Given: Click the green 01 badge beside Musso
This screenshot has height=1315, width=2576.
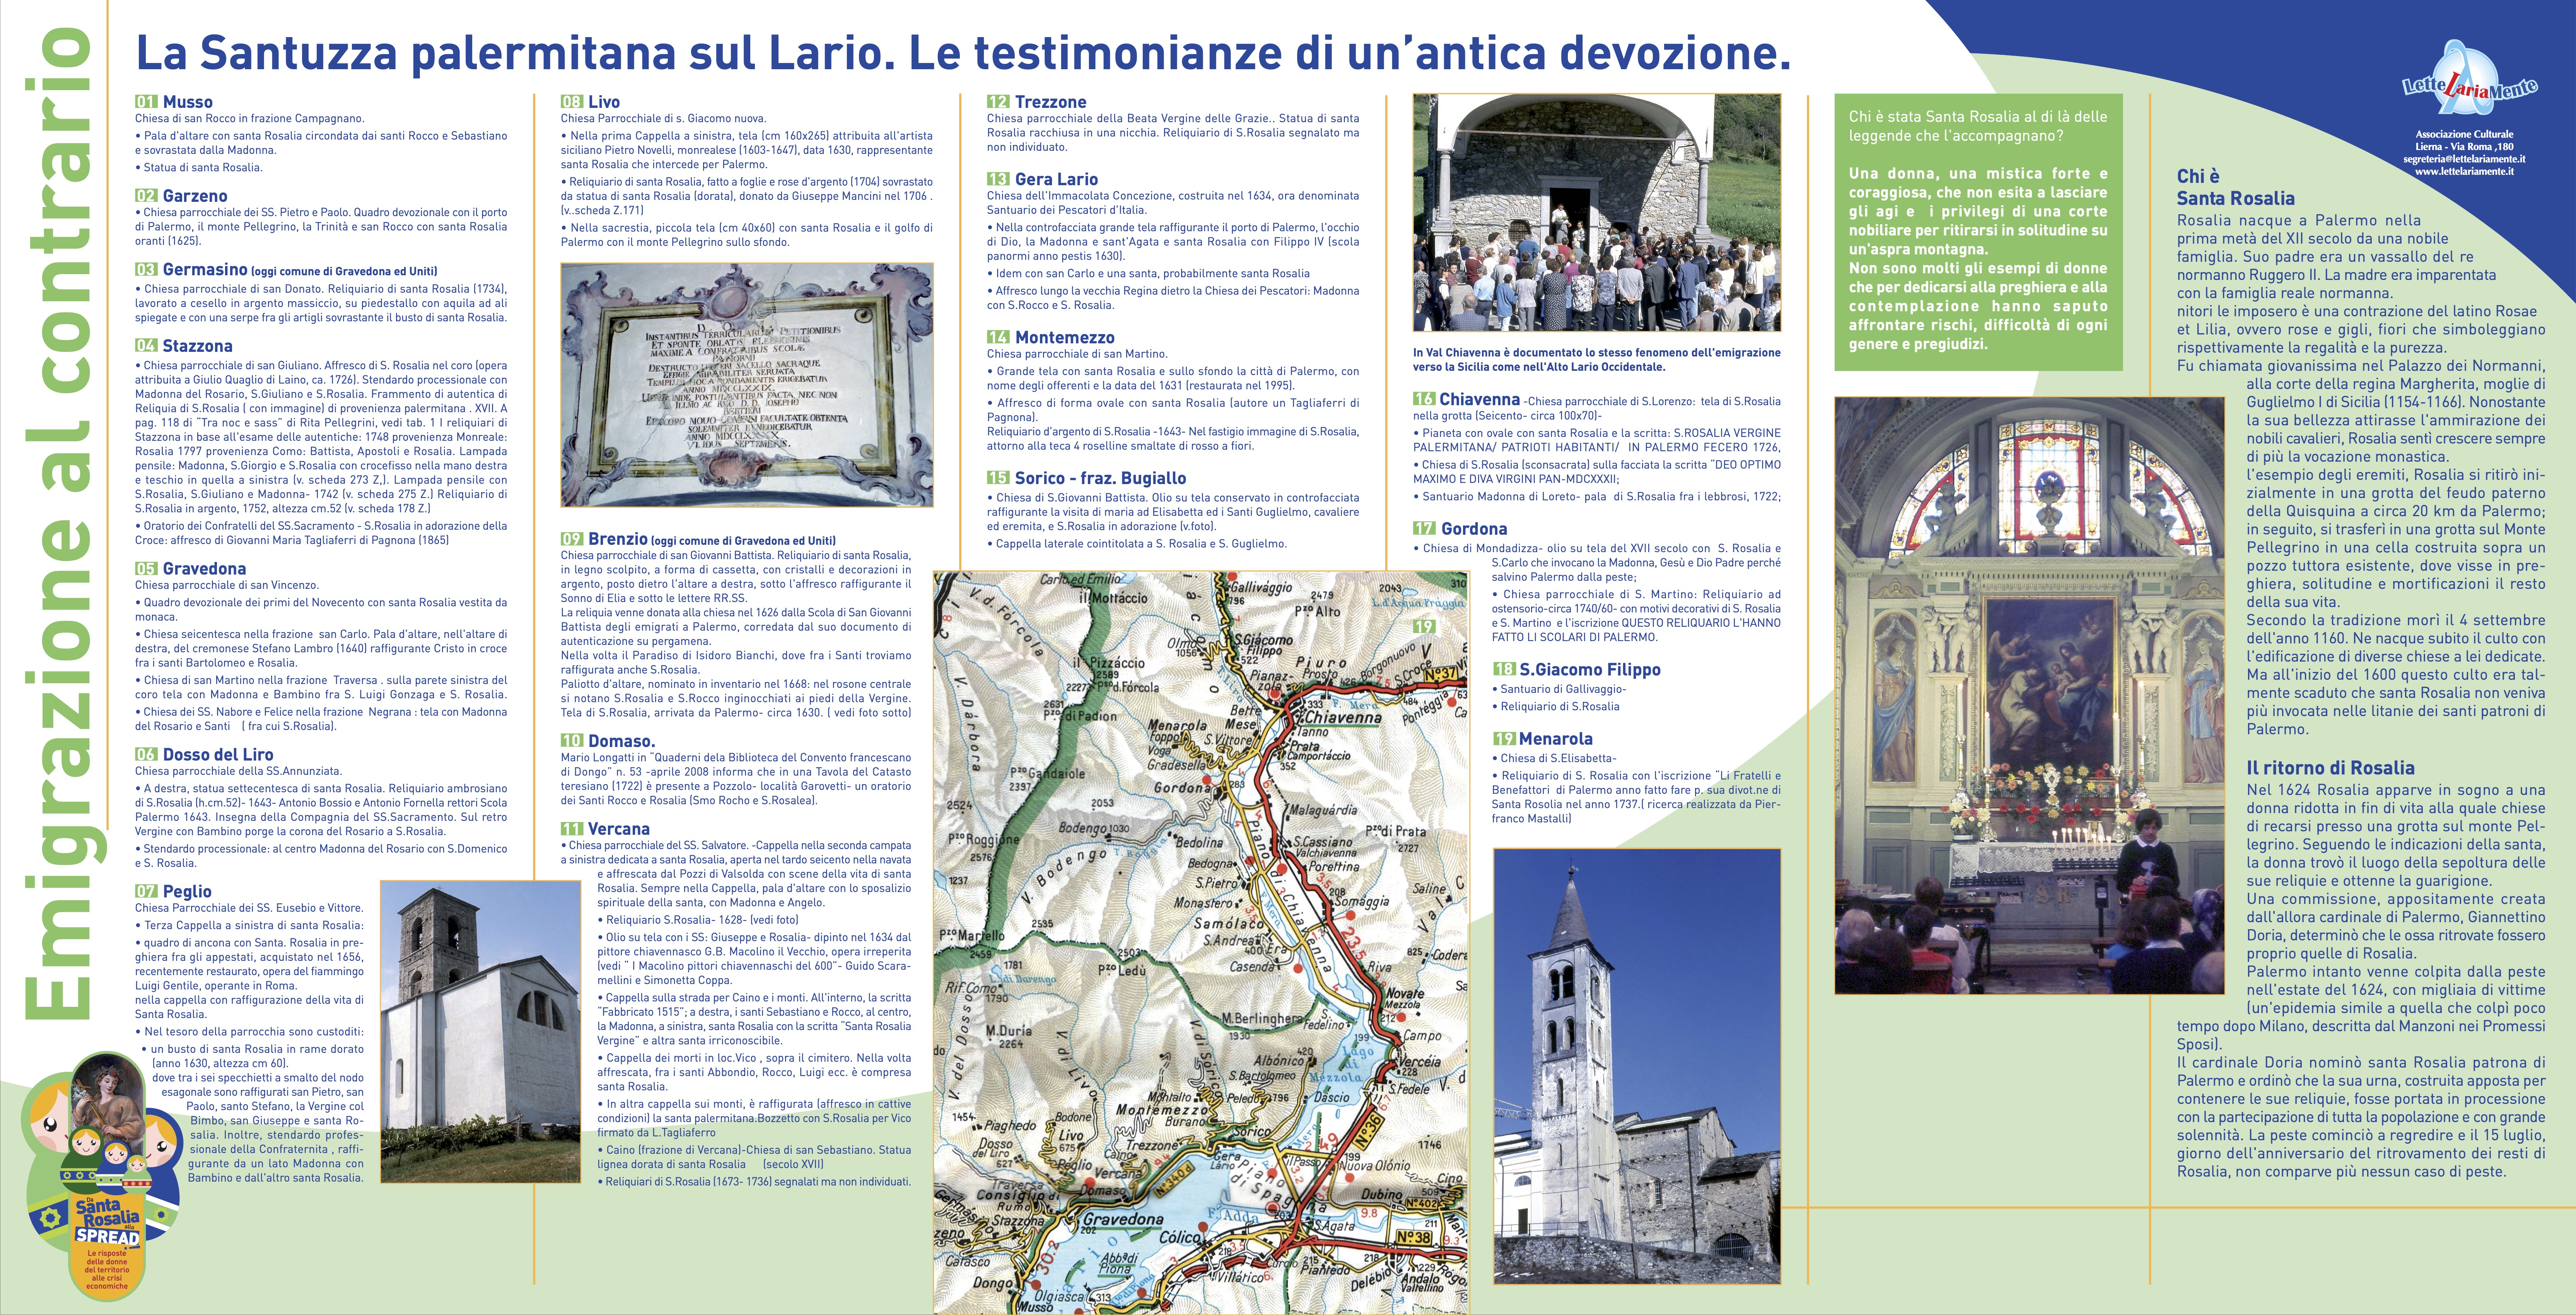Looking at the screenshot, I should click(x=146, y=102).
